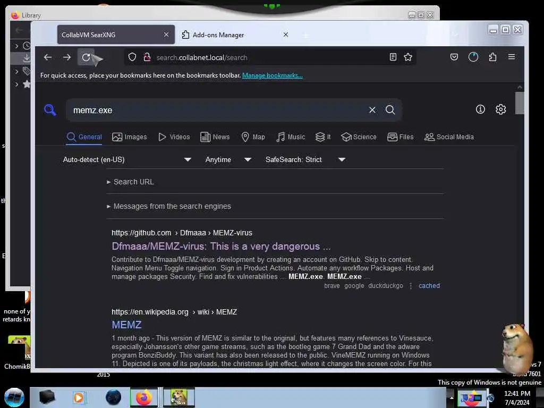Save page to Pocket

click(454, 57)
